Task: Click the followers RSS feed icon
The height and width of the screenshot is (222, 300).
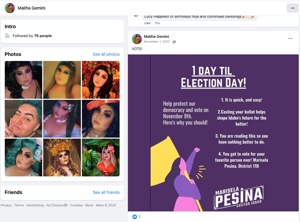Action: coord(7,36)
